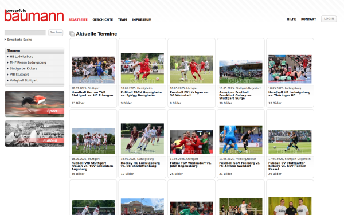Open the Hilfe page

click(291, 19)
